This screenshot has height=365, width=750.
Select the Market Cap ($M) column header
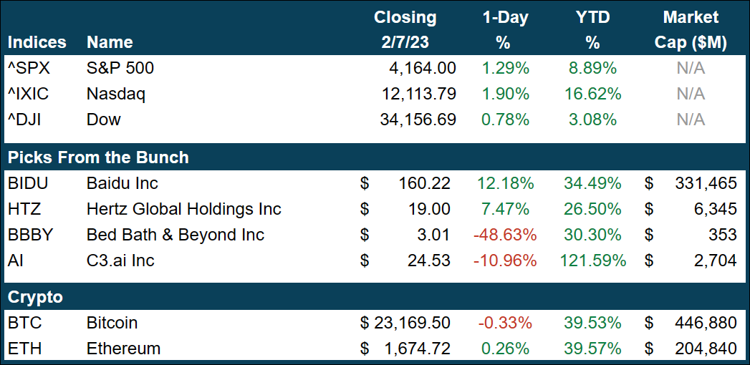pyautogui.click(x=691, y=30)
